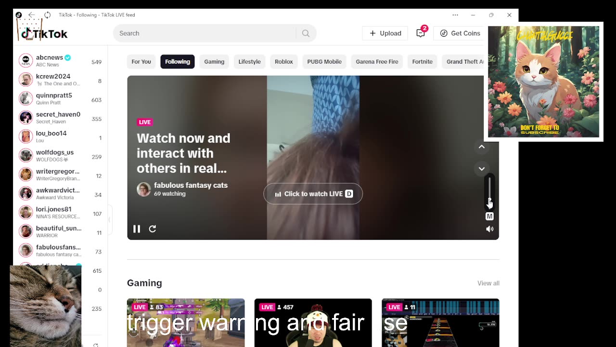Click fabulous fantasy cats host name

point(191,185)
